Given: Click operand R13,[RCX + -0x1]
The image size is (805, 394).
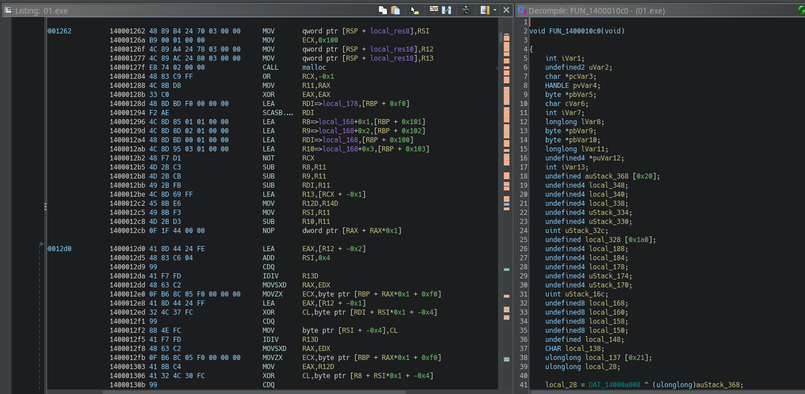Looking at the screenshot, I should [x=335, y=194].
